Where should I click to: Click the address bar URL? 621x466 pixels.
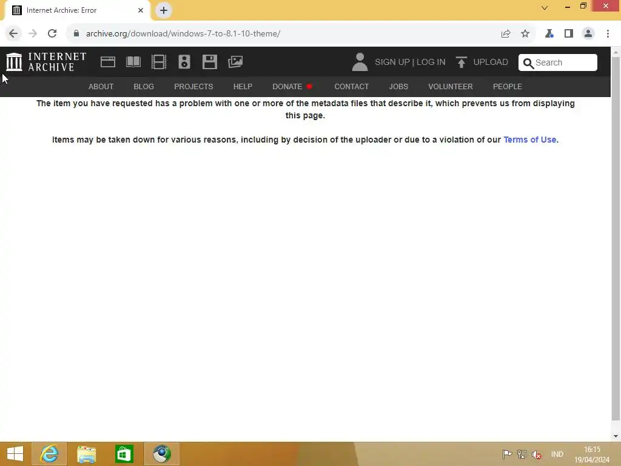(183, 34)
